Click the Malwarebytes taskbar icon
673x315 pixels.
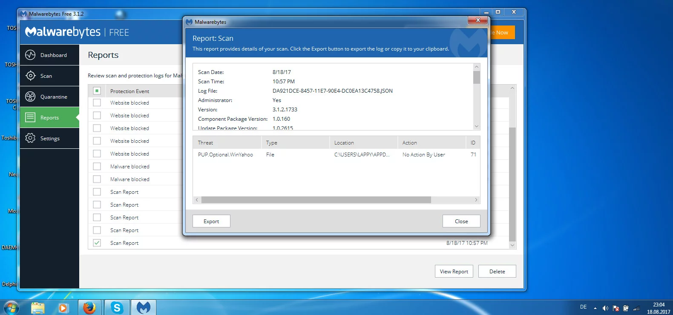144,307
